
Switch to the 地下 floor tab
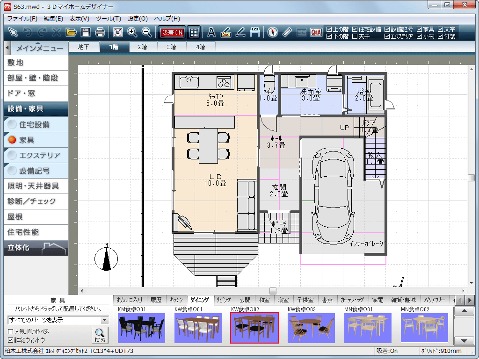pyautogui.click(x=84, y=47)
